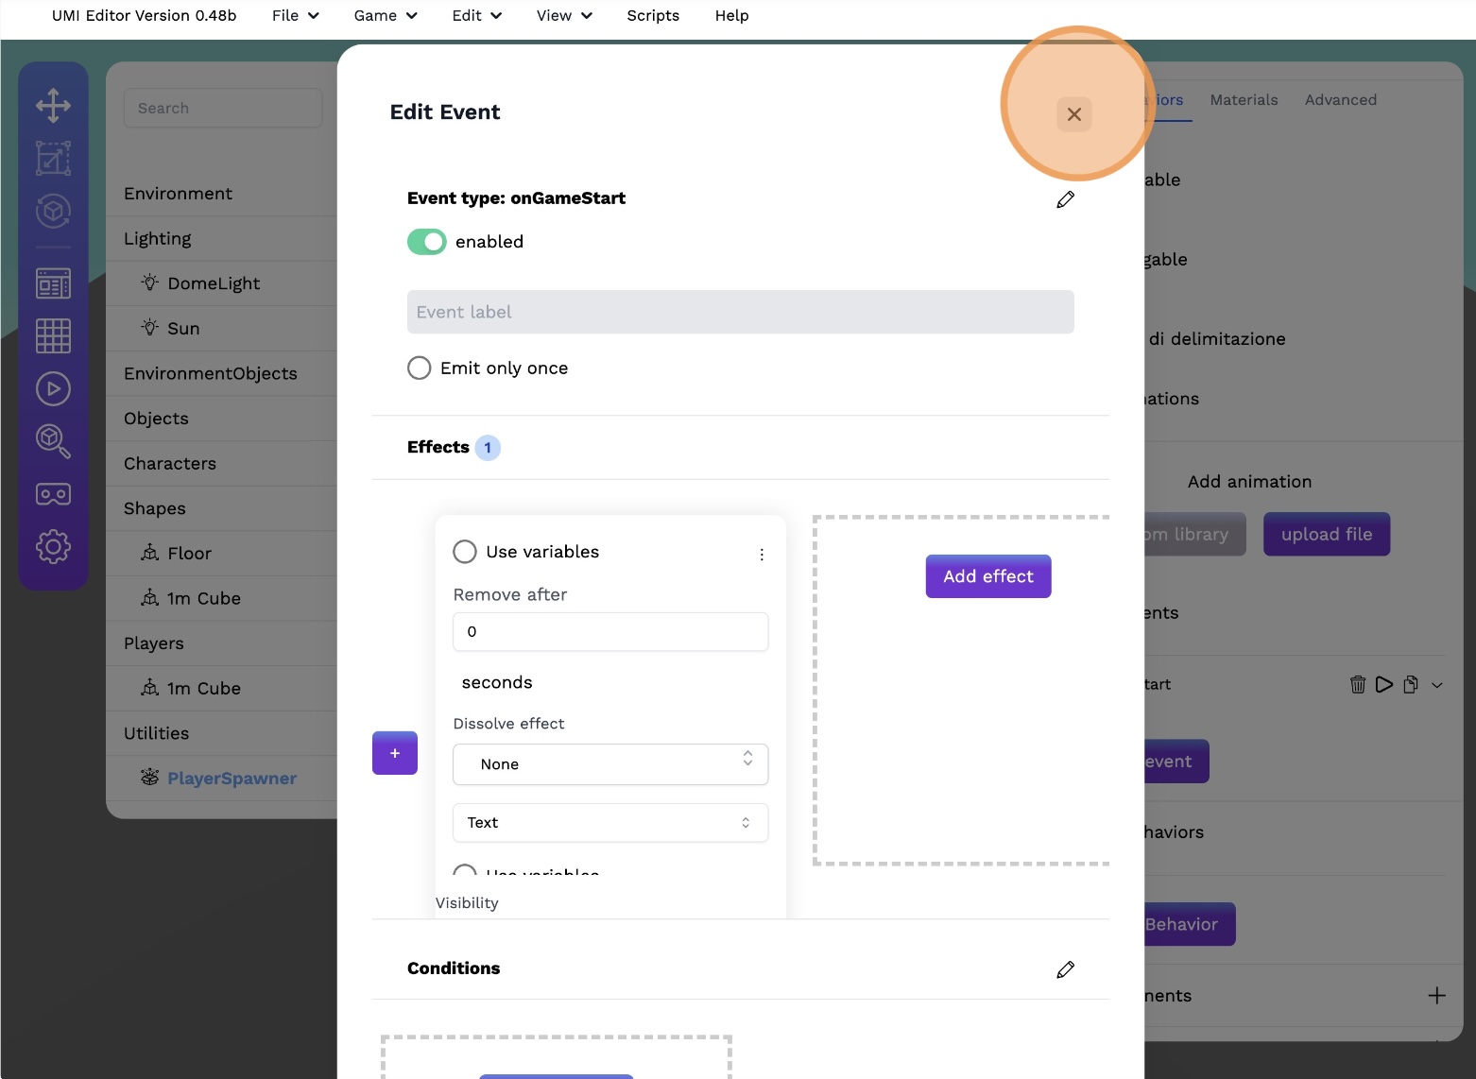Delete the event using trash icon

click(1357, 685)
